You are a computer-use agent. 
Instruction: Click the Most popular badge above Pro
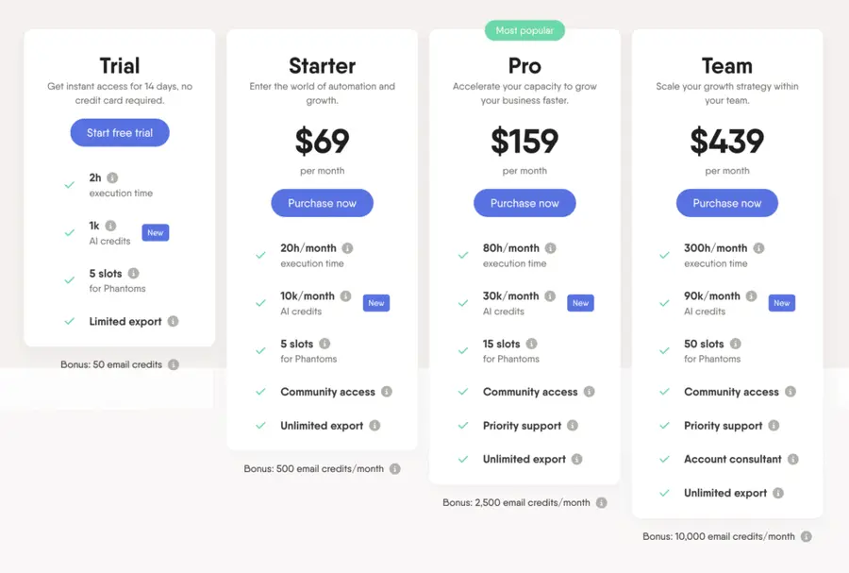click(524, 30)
